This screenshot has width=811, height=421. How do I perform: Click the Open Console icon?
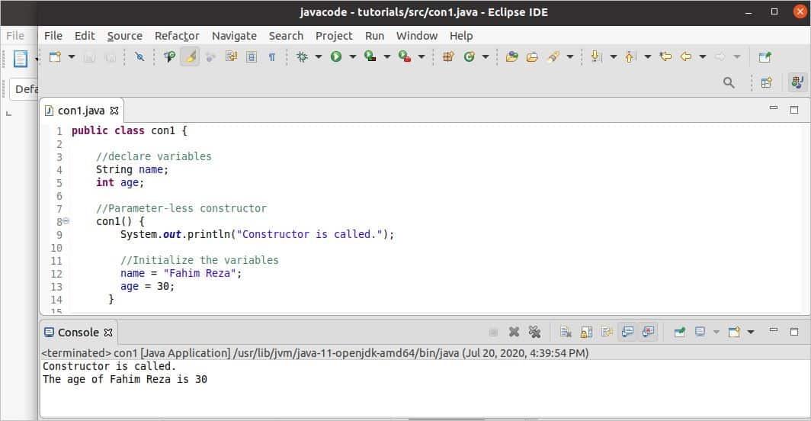[x=734, y=332]
